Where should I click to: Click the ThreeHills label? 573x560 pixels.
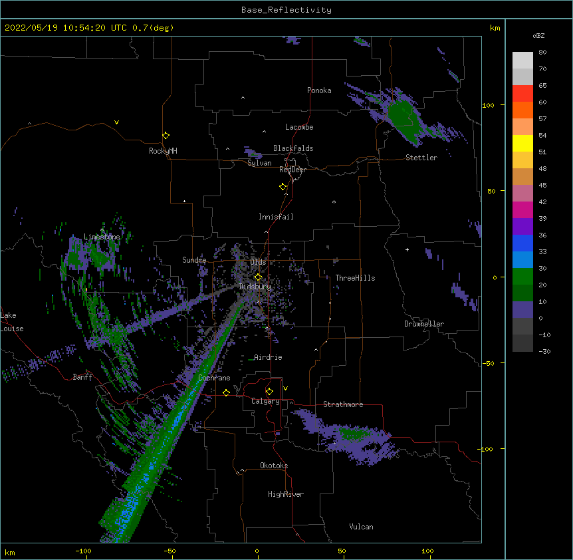coord(355,278)
